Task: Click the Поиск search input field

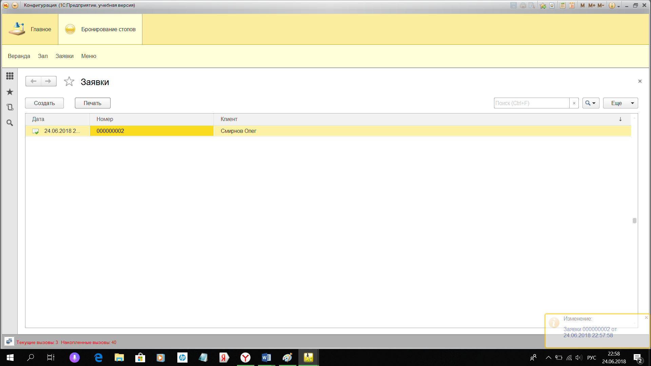Action: point(531,103)
